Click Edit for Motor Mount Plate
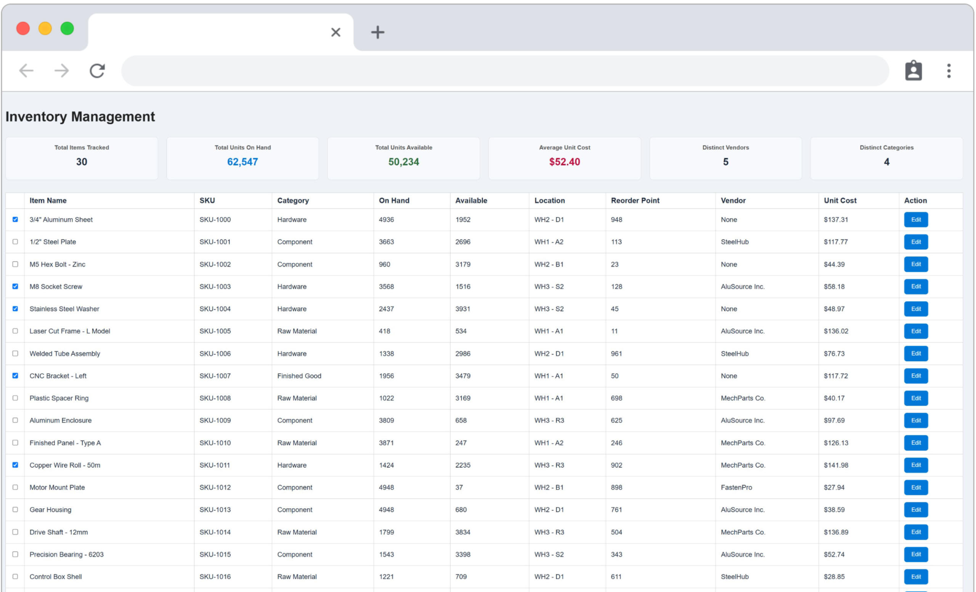Image resolution: width=976 pixels, height=592 pixels. 915,488
